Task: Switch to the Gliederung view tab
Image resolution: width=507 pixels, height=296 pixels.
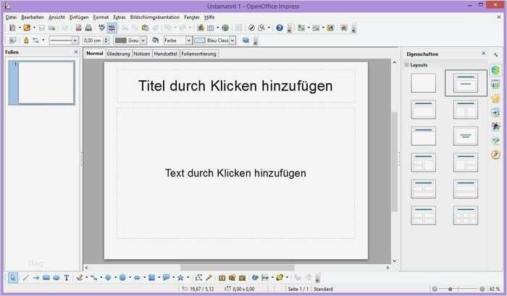Action: click(x=118, y=54)
